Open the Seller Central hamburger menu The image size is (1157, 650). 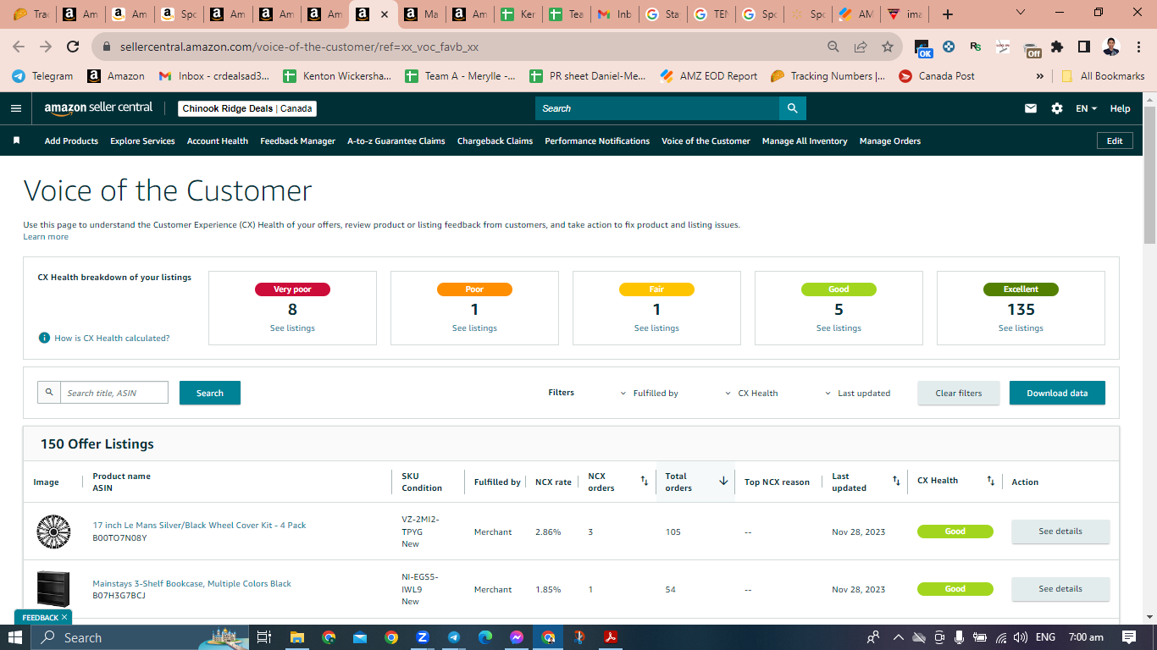pyautogui.click(x=16, y=108)
